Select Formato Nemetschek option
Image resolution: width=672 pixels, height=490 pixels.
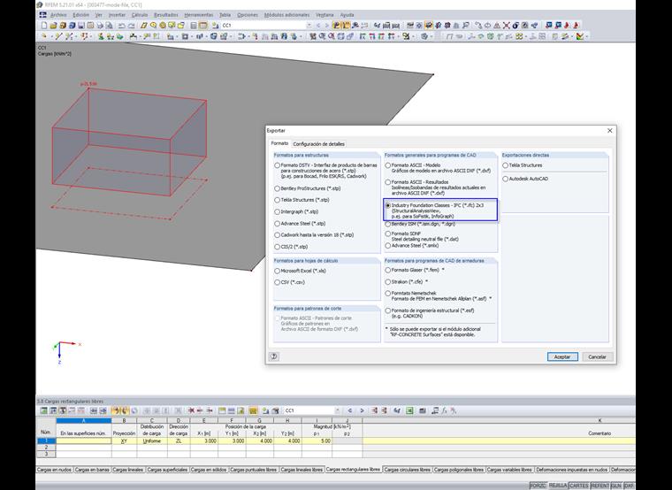point(388,294)
